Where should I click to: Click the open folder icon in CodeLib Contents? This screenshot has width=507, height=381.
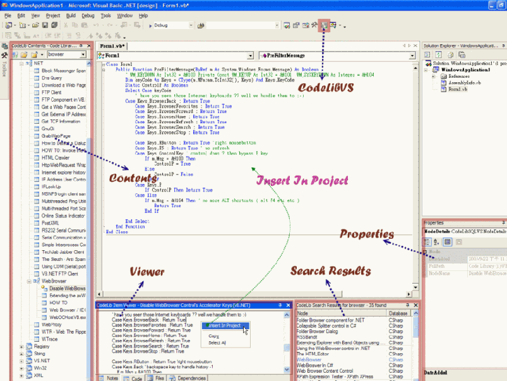pyautogui.click(x=24, y=54)
